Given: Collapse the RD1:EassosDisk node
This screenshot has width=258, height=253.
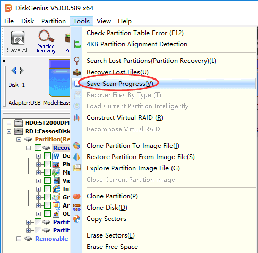Looking at the screenshot, I should pos(9,131).
